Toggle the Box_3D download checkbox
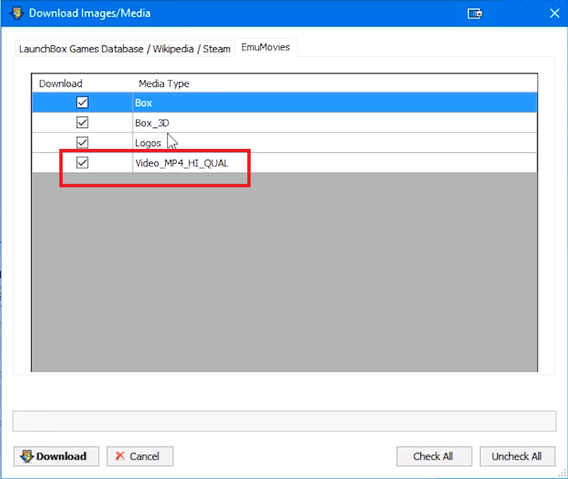568x479 pixels. point(82,123)
